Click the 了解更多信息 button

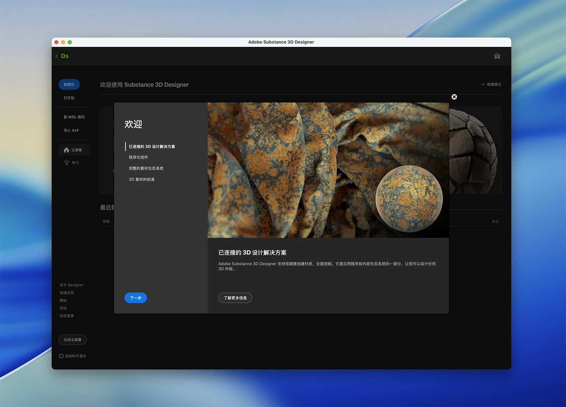tap(235, 298)
